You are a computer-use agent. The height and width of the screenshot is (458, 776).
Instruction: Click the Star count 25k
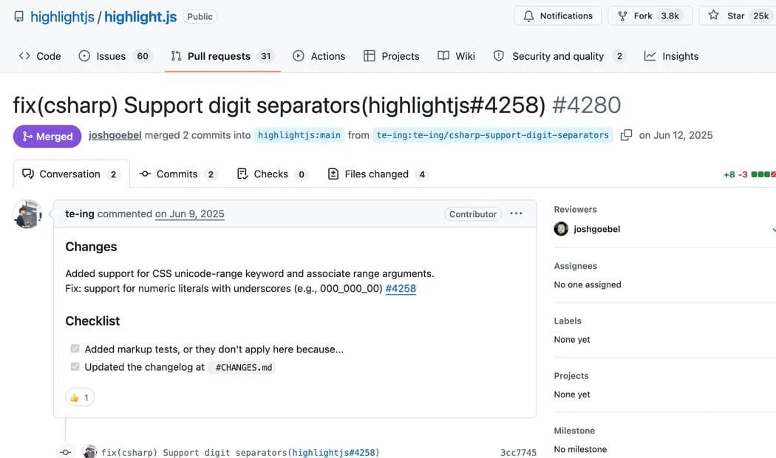[x=760, y=16]
